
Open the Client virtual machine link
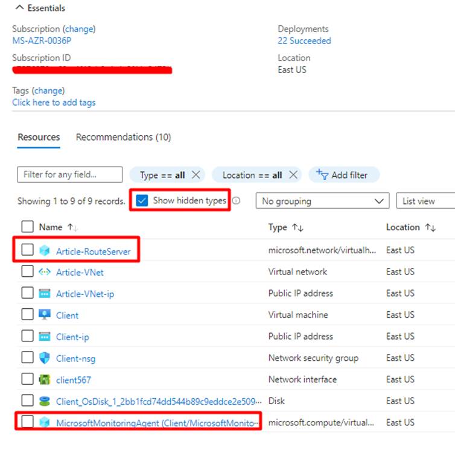[67, 315]
